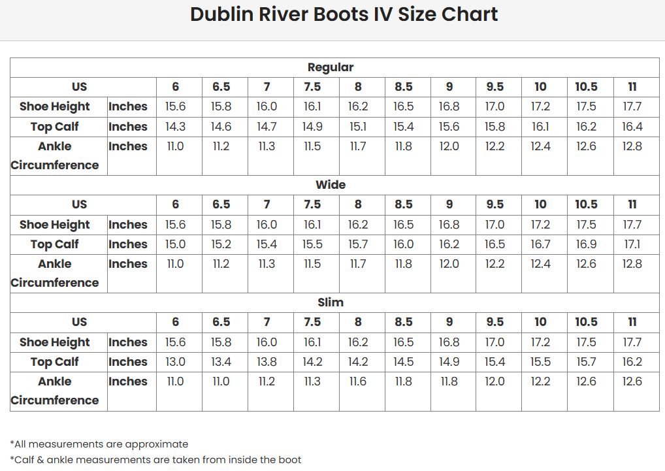Select size "9.5" header in the Slim section
665x471 pixels.
(495, 322)
